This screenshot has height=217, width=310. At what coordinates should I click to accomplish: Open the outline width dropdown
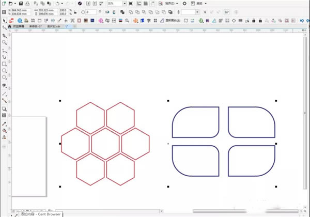click(197, 12)
